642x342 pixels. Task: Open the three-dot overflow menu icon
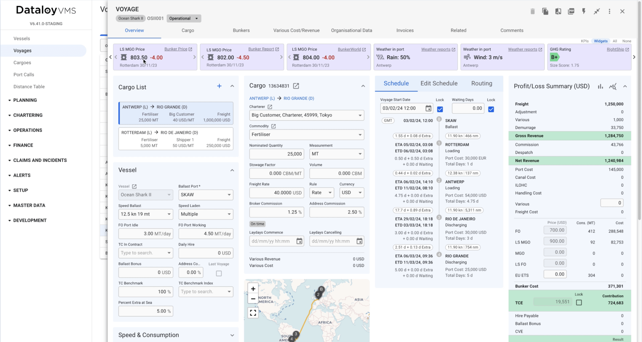tap(609, 11)
